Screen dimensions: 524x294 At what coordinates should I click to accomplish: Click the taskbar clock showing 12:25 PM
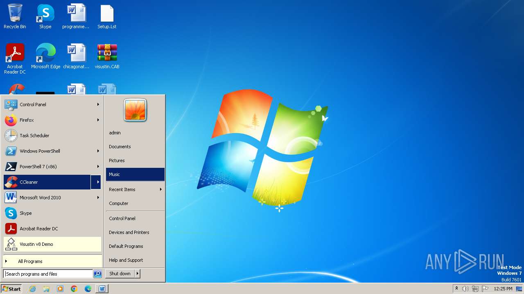pos(503,289)
